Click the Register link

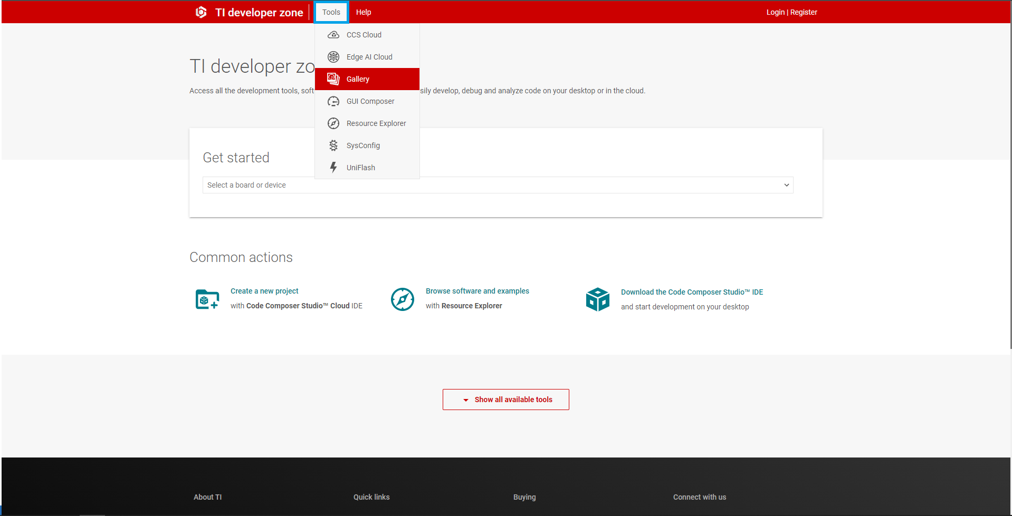(x=804, y=12)
